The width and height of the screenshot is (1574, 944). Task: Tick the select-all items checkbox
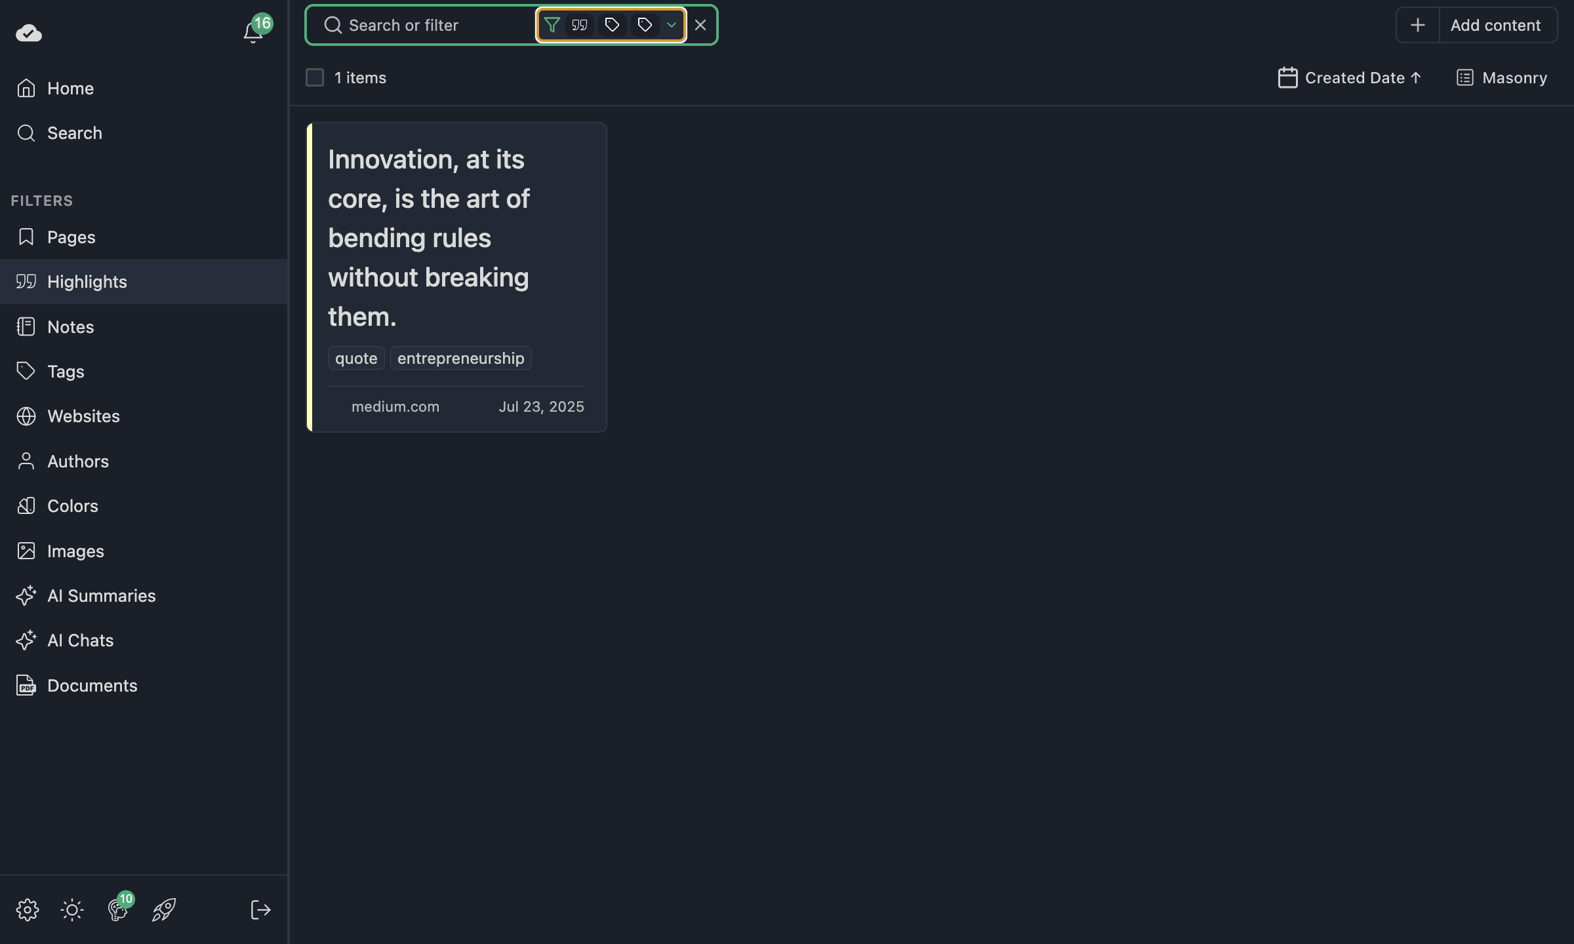[315, 77]
